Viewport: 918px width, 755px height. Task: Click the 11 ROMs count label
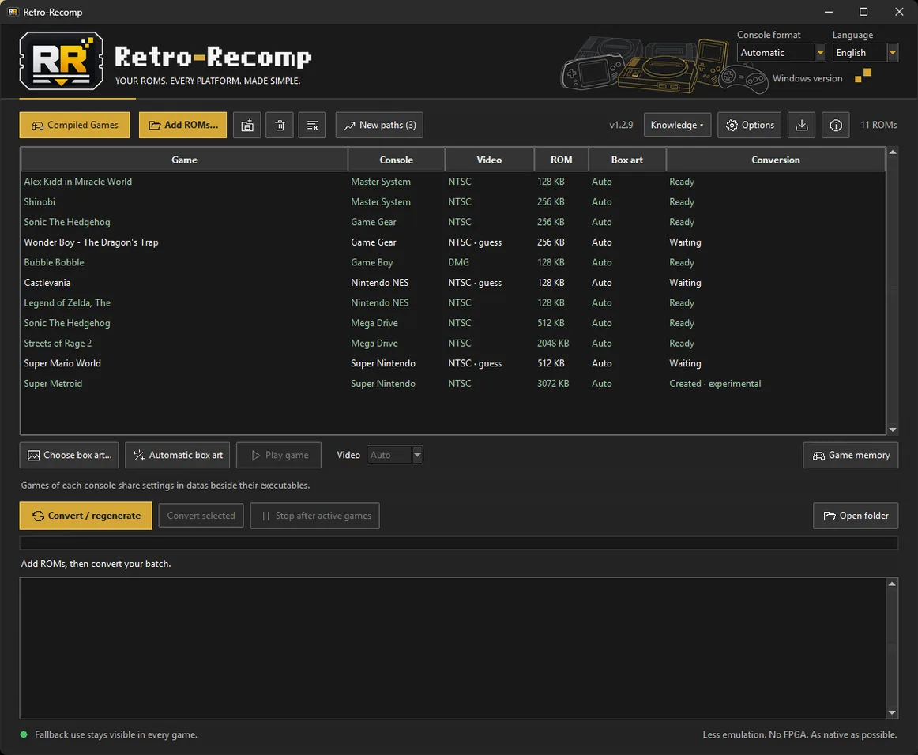pos(878,126)
